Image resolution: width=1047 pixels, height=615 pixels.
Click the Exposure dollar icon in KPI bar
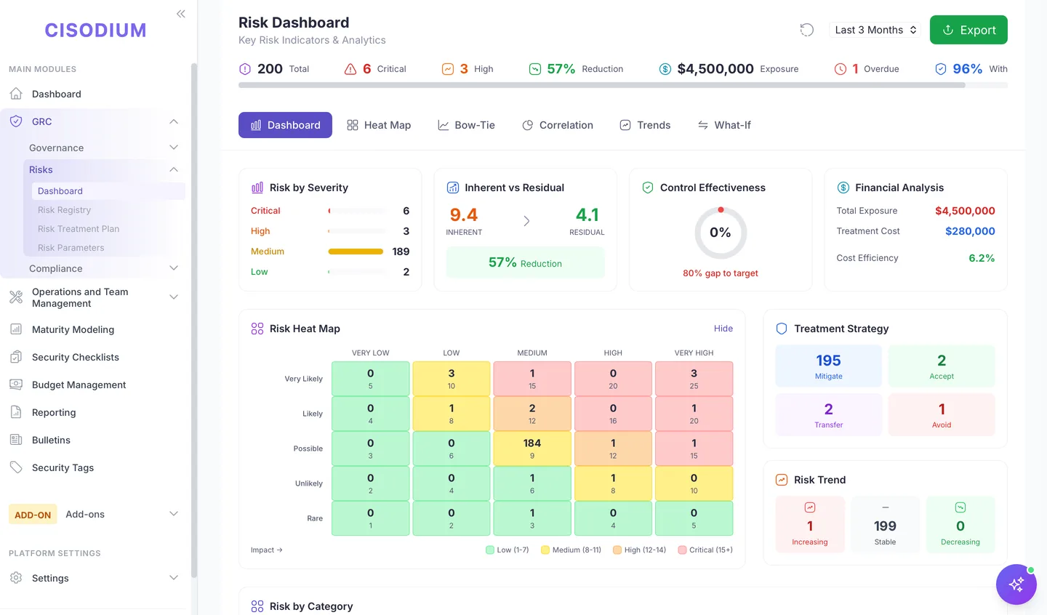665,69
